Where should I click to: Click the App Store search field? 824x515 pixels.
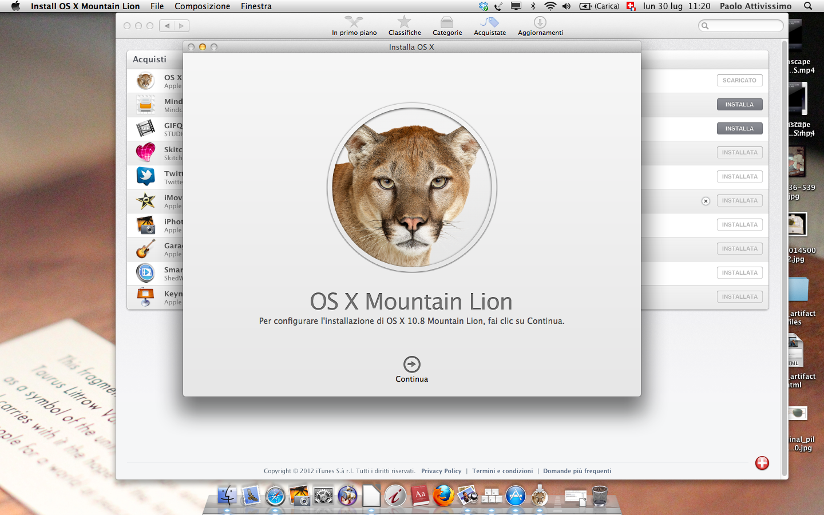pos(740,26)
